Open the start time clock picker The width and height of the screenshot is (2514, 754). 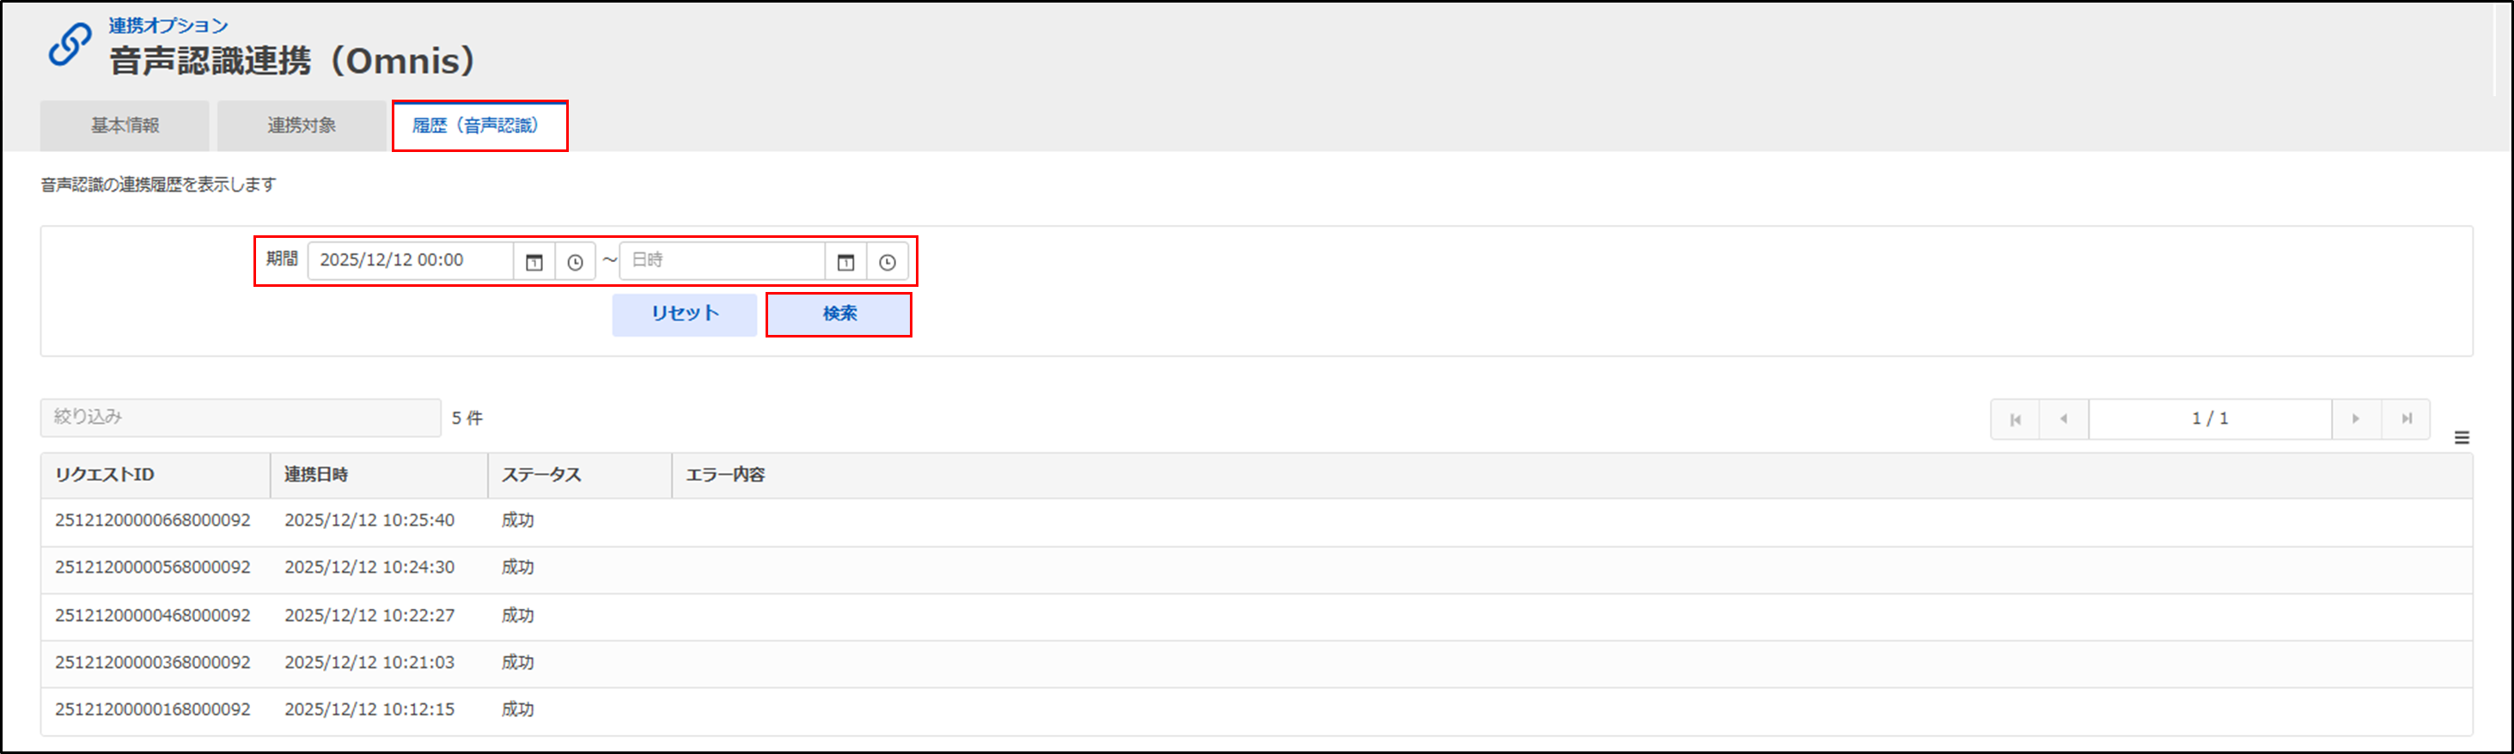point(575,261)
